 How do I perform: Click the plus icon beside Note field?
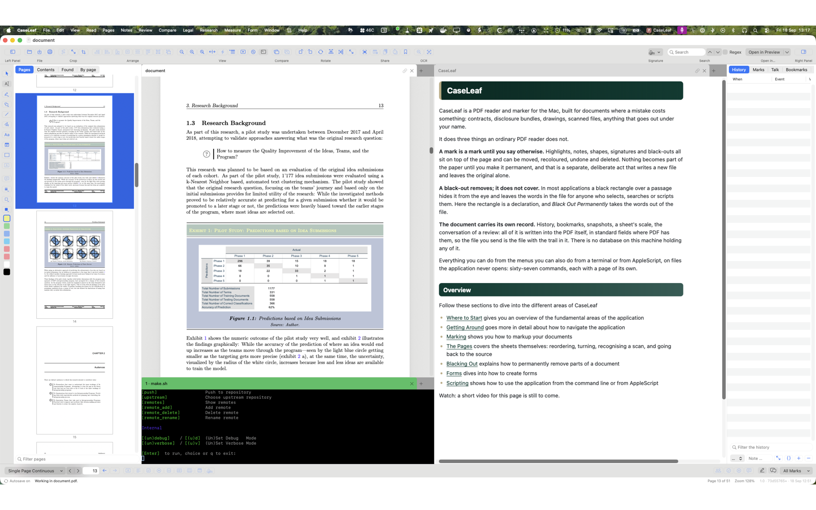(799, 458)
